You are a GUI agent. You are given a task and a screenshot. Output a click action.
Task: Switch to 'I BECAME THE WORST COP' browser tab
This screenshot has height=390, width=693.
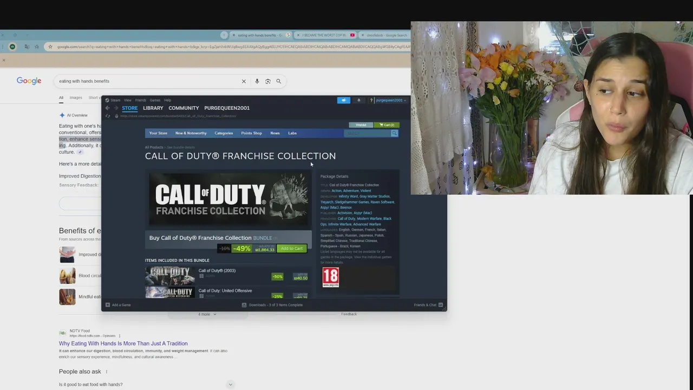click(x=324, y=35)
